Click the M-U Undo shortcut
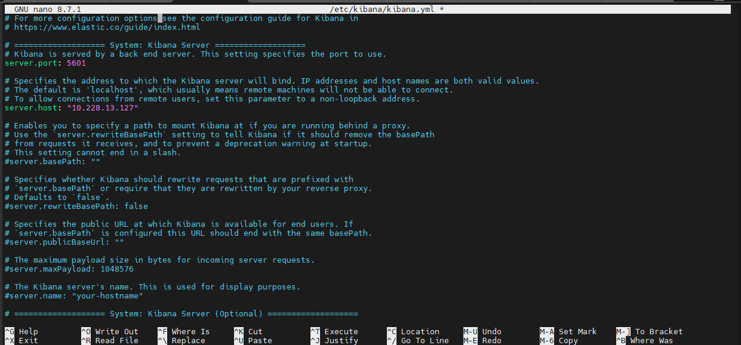 482,332
